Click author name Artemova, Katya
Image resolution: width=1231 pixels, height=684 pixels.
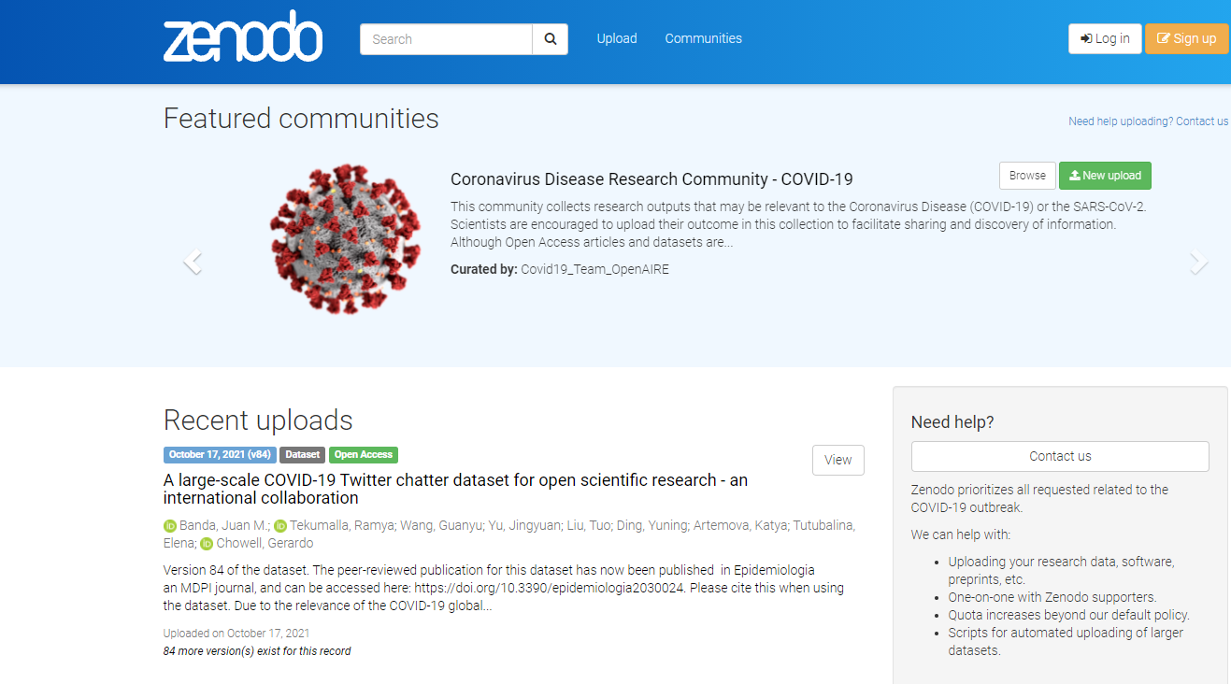tap(739, 526)
